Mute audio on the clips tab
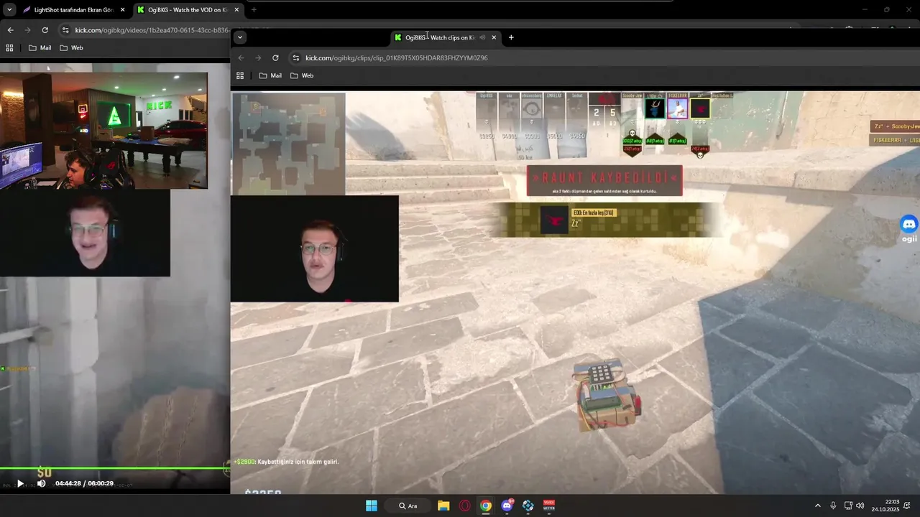The width and height of the screenshot is (920, 517). tap(482, 37)
